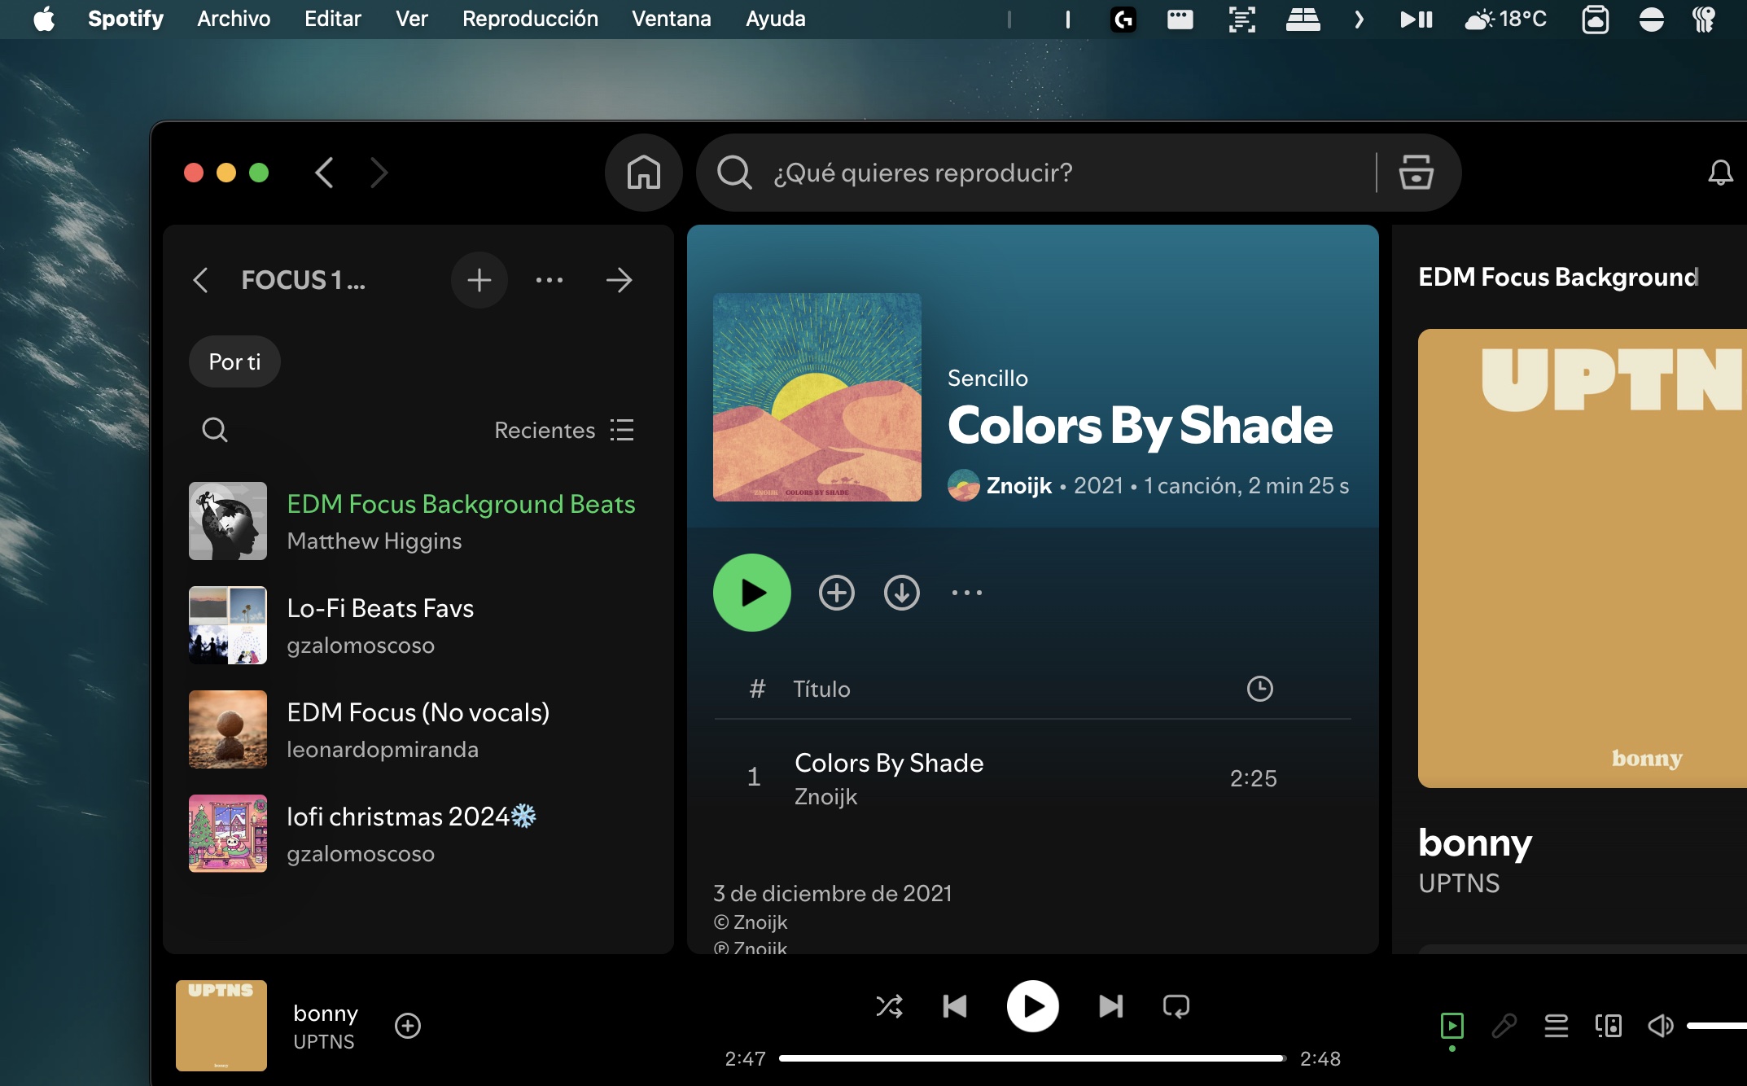The image size is (1747, 1086).
Task: Click Colors By Shade album cover
Action: pyautogui.click(x=817, y=397)
